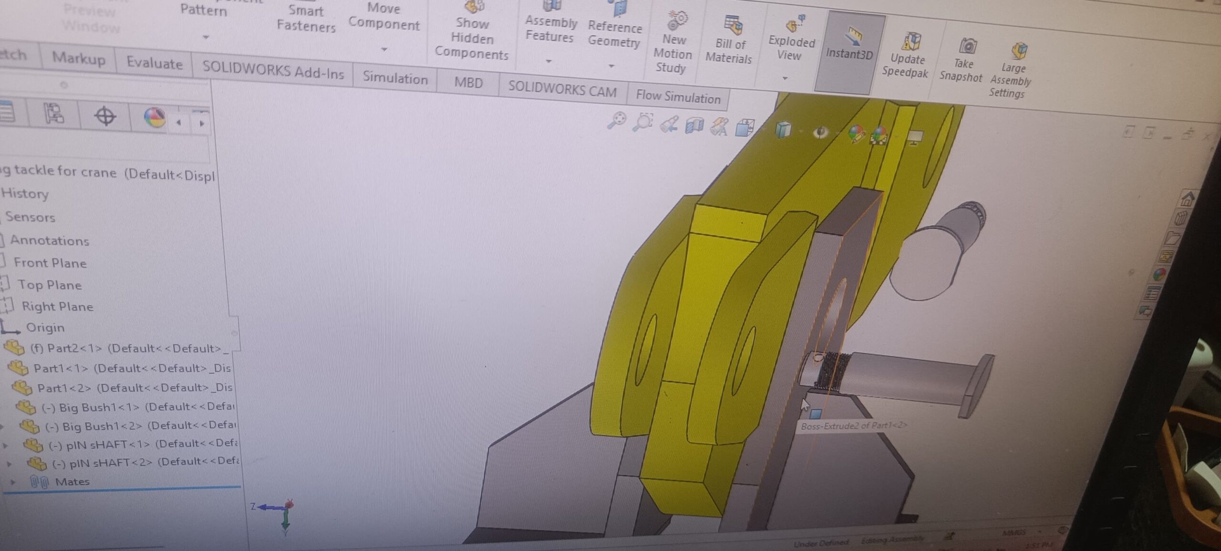The height and width of the screenshot is (551, 1221).
Task: Select the Zoom to Area tool
Action: tap(643, 122)
